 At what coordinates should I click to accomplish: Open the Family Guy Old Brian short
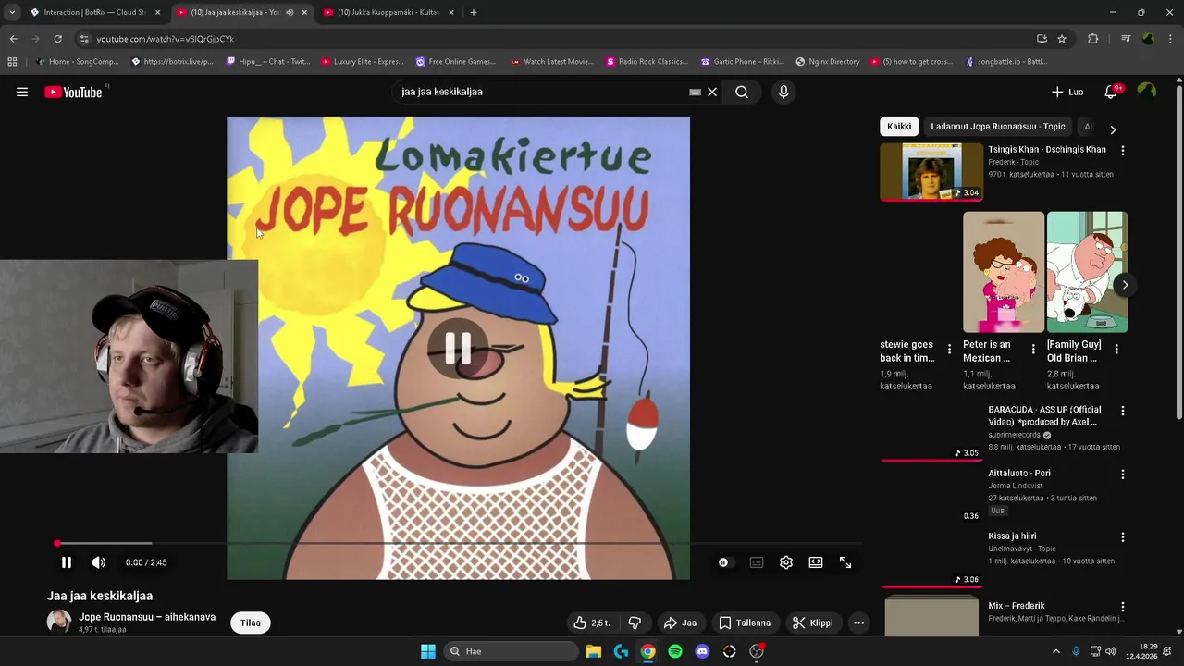1087,272
